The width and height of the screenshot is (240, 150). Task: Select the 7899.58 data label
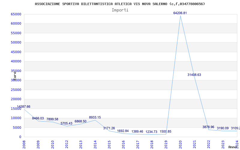(x=52, y=119)
